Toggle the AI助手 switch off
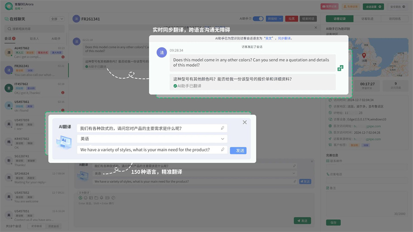The image size is (413, 232). click(258, 19)
